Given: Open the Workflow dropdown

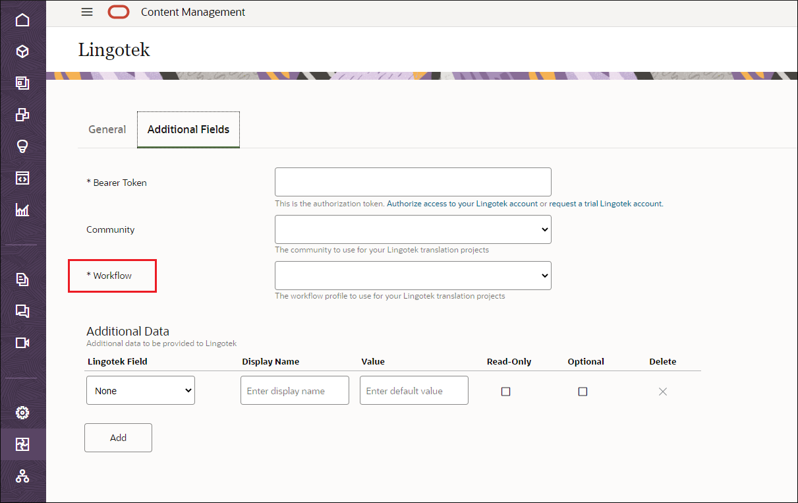Looking at the screenshot, I should pos(413,276).
